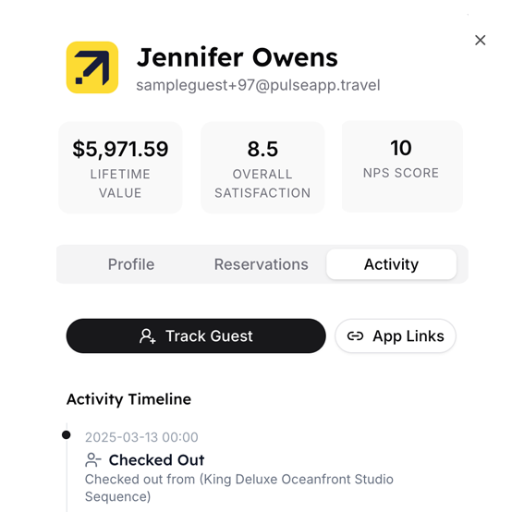The image size is (524, 512).
Task: Click the add-person icon in Track Guest
Action: click(x=147, y=336)
